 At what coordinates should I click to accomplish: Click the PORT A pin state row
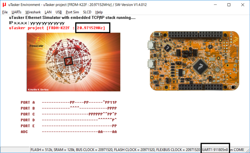tap(69, 102)
